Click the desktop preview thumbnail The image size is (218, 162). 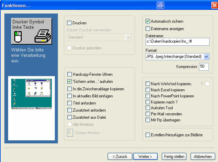31,94
